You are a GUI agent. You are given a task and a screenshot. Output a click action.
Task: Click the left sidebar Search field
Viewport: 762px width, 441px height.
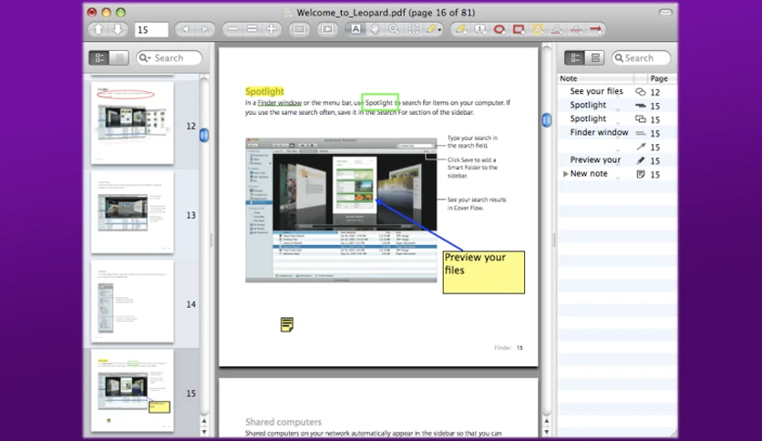pos(170,57)
